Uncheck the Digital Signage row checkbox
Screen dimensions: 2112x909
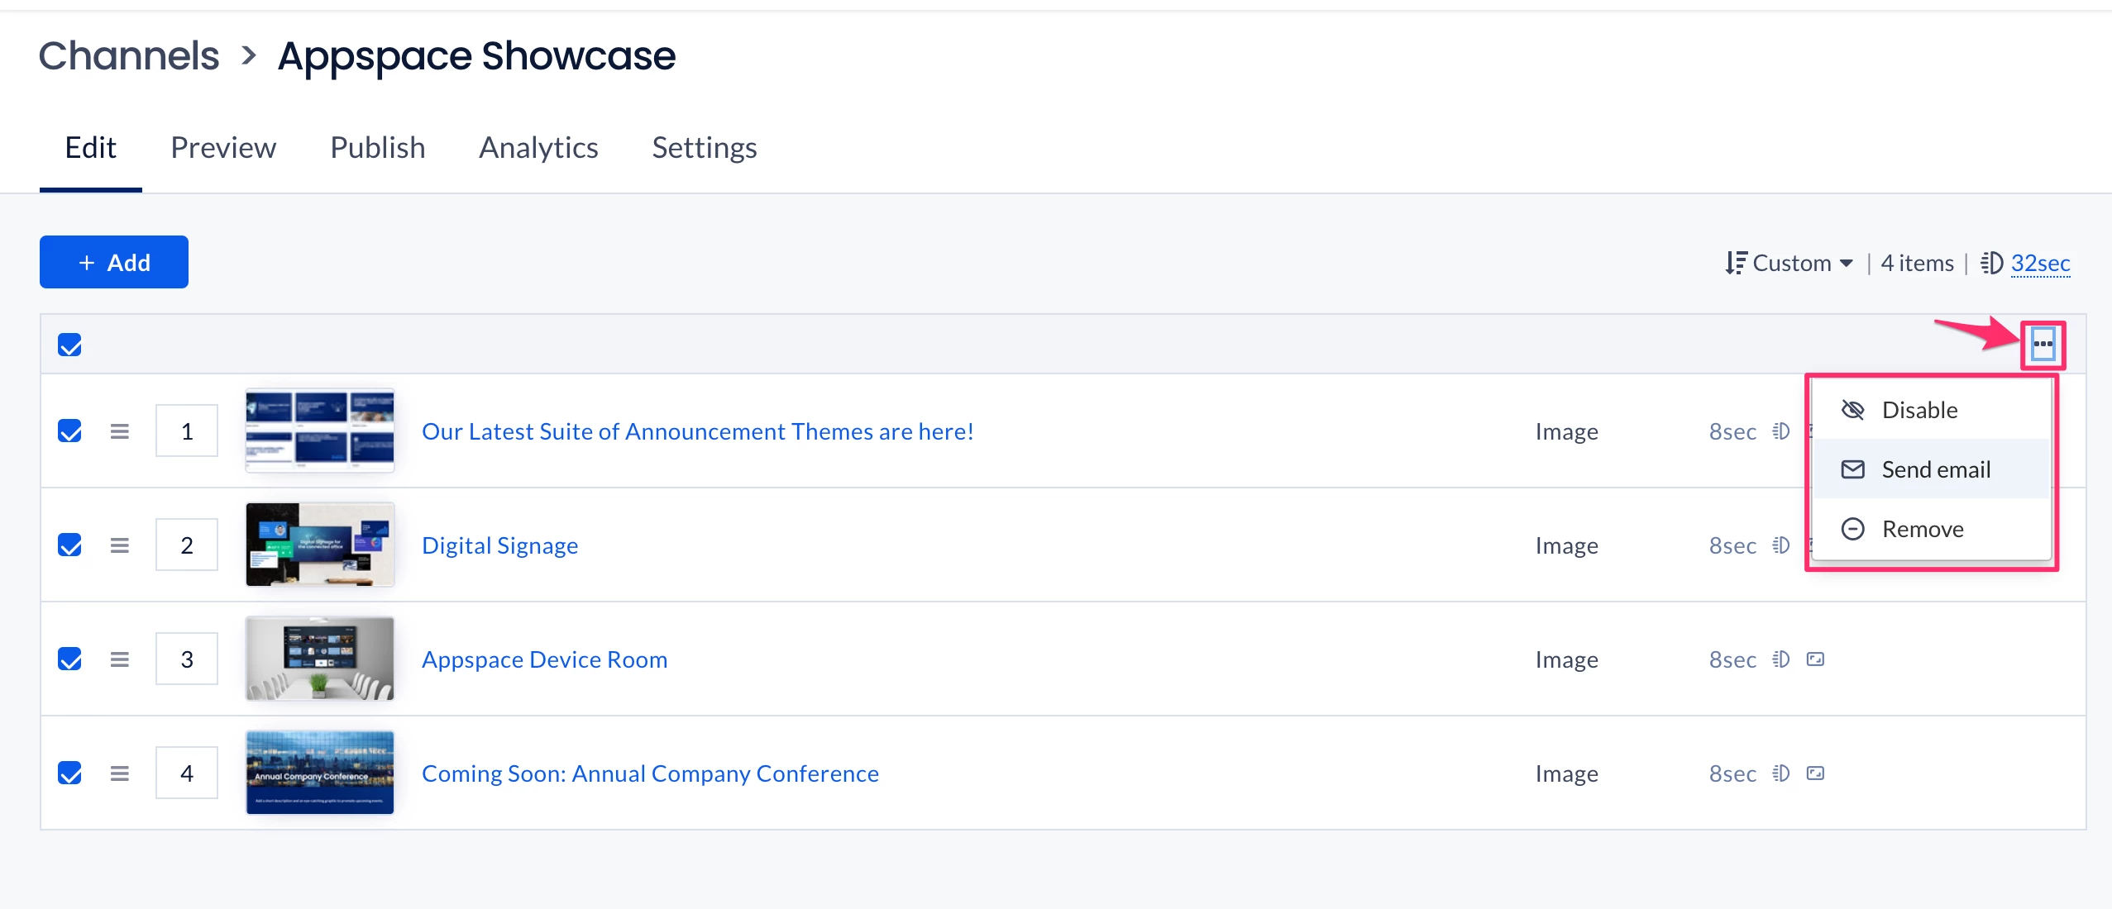point(70,545)
